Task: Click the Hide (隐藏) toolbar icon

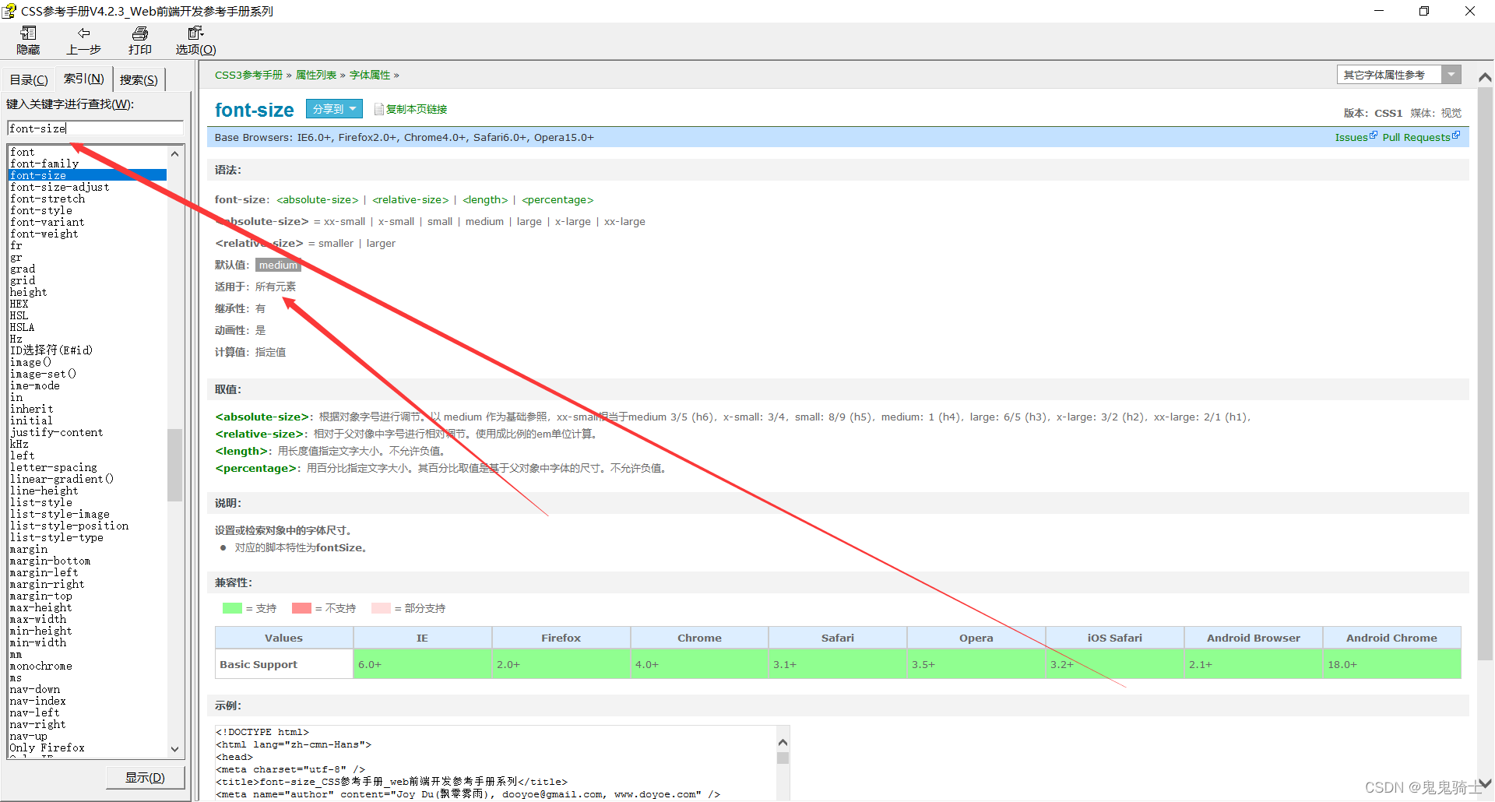Action: (29, 33)
